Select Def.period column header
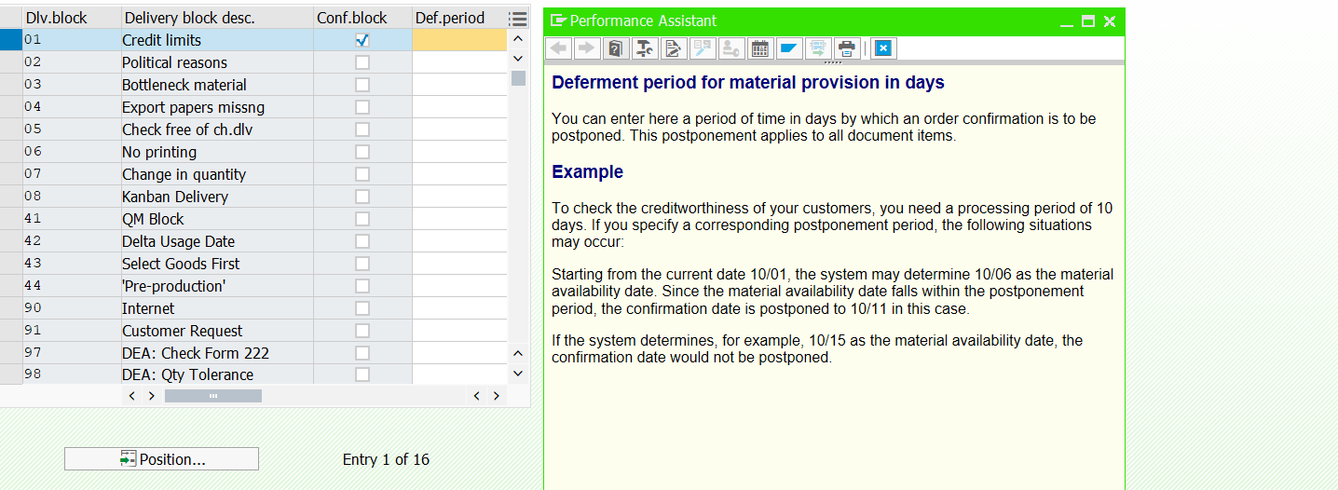1338x490 pixels. [x=459, y=19]
